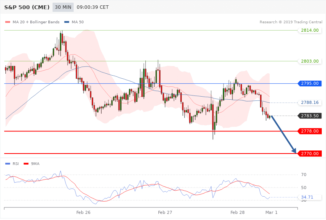326x220 pixels.
Task: Click the 9MA legend label
Action: 35,164
